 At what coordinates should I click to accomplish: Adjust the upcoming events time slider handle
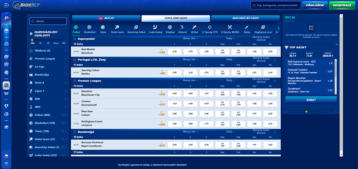[x=32, y=40]
